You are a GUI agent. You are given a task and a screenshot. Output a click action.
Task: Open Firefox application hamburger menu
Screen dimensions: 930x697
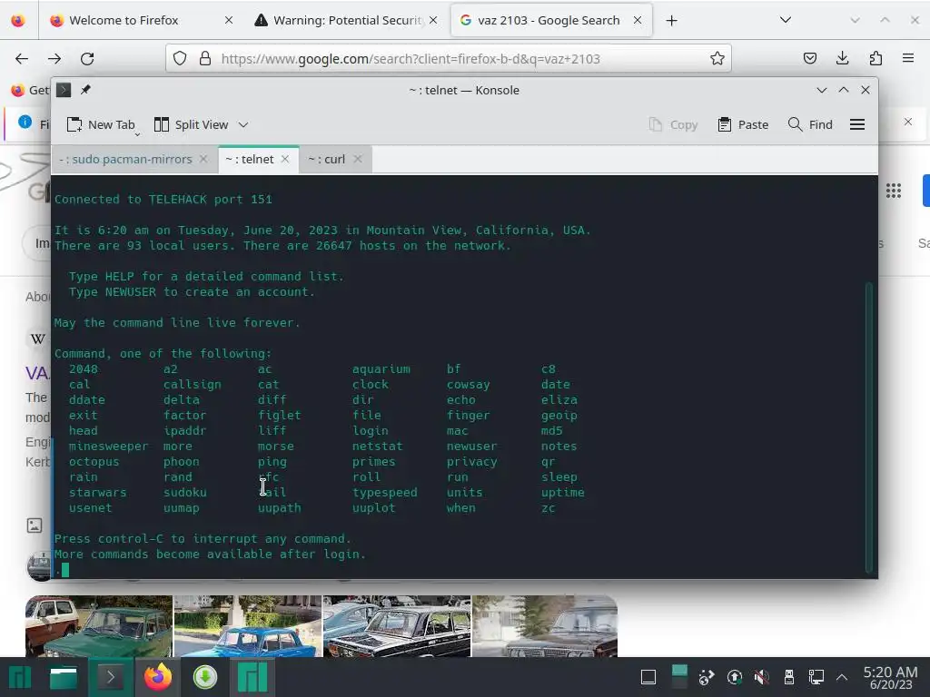click(x=908, y=58)
